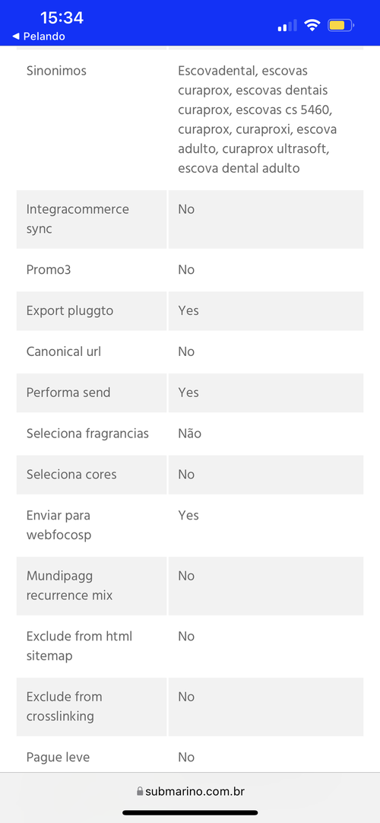Tap the battery indicator icon

[341, 24]
